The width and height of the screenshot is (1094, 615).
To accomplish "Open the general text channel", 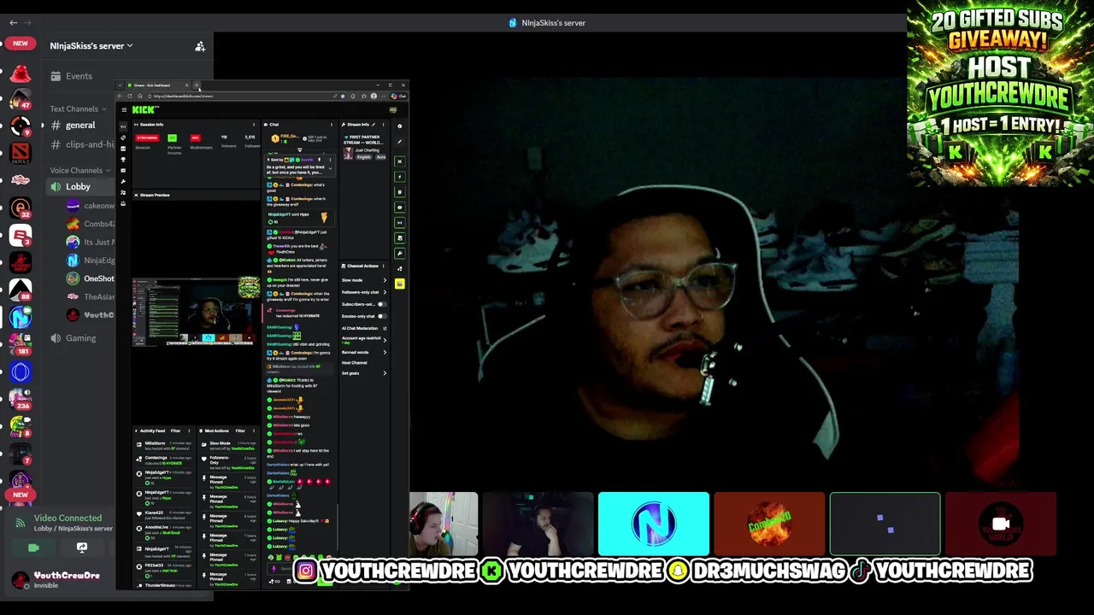I will click(80, 125).
